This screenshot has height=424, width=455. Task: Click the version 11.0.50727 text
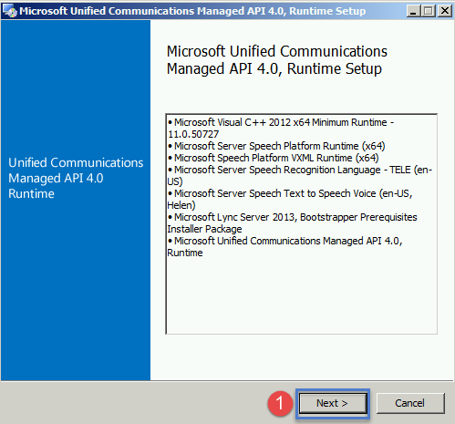[x=193, y=134]
